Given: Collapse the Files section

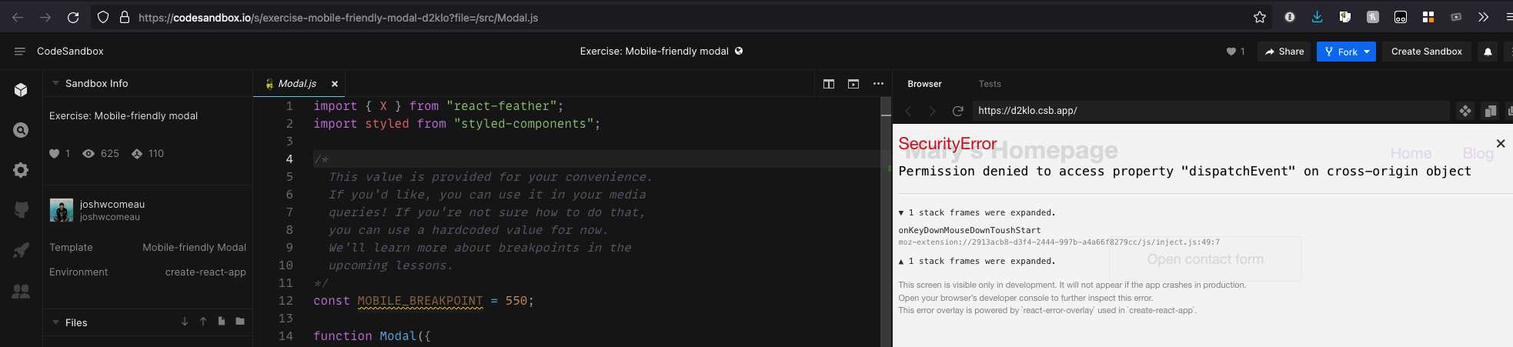Looking at the screenshot, I should point(55,322).
